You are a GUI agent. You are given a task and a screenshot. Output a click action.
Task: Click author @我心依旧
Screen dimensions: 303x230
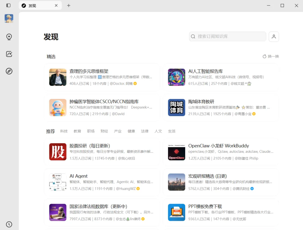(x=126, y=158)
